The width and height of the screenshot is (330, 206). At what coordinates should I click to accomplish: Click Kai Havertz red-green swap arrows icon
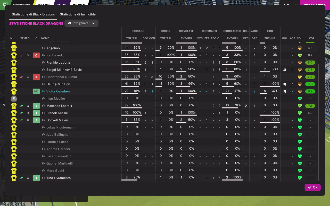pos(21,55)
